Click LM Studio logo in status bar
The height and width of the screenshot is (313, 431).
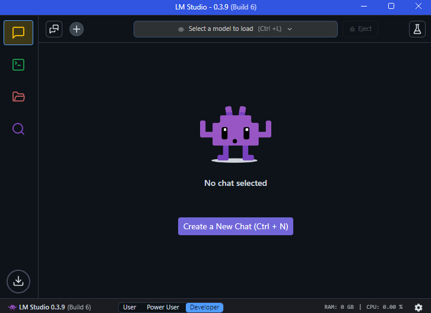tap(12, 307)
